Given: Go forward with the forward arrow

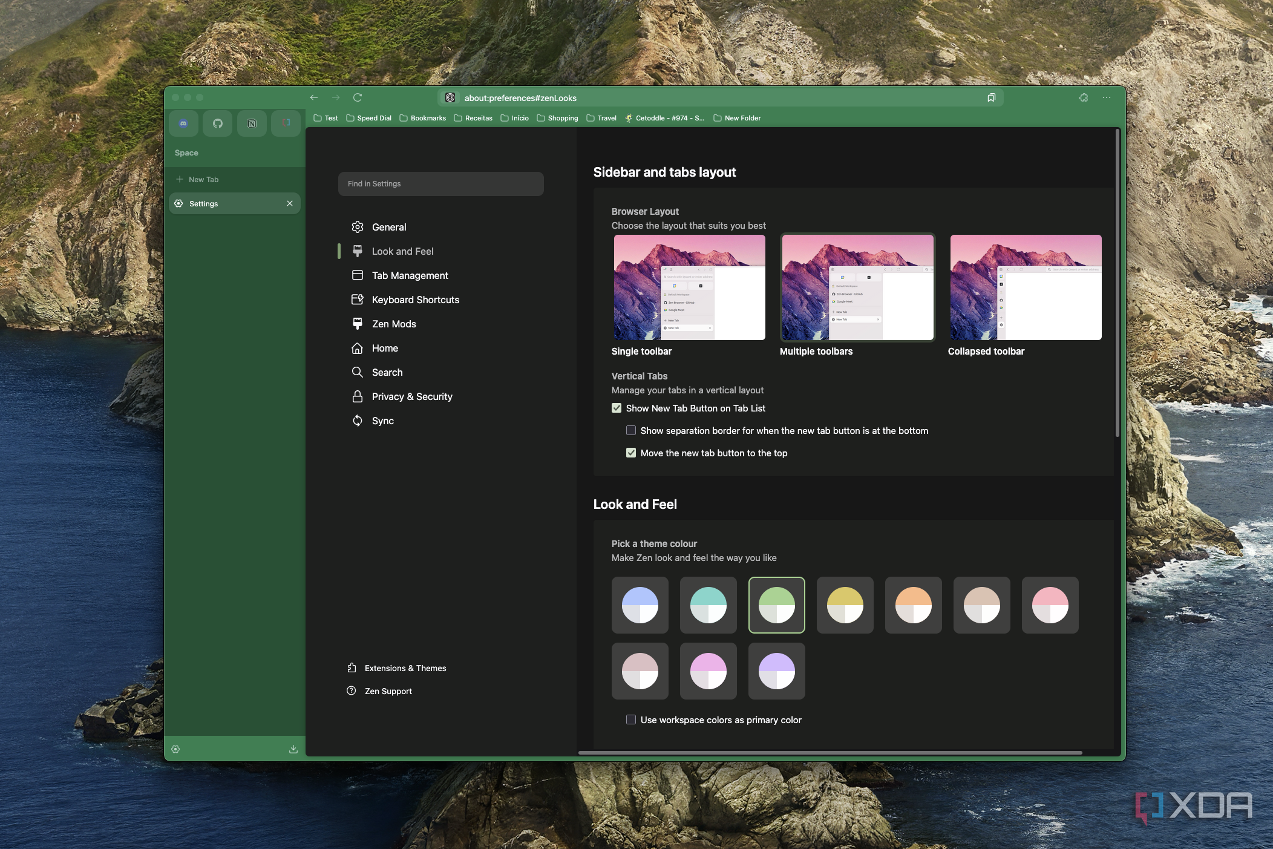Looking at the screenshot, I should (x=336, y=97).
